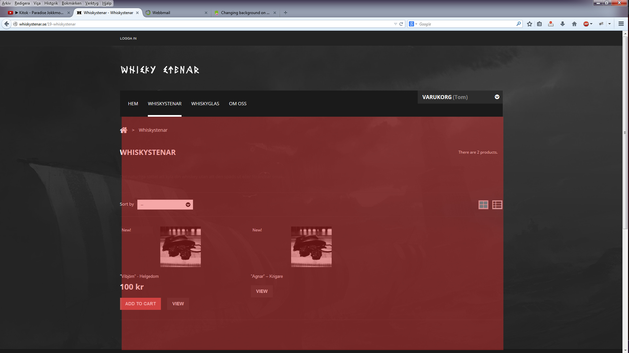
Task: Click the New! label on Agnar product
Action: coord(257,230)
